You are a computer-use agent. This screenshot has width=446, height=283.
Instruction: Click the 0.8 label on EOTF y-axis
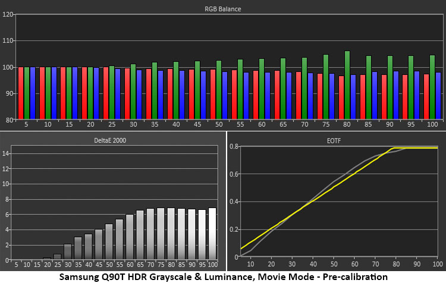pyautogui.click(x=234, y=146)
